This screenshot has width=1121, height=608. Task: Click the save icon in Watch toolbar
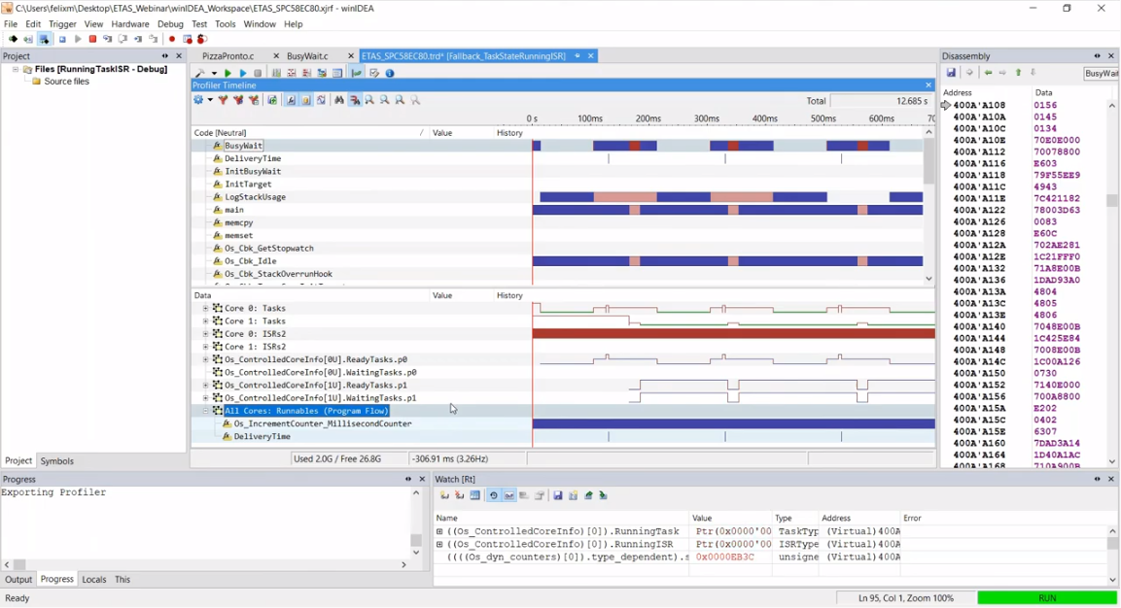[x=558, y=495]
